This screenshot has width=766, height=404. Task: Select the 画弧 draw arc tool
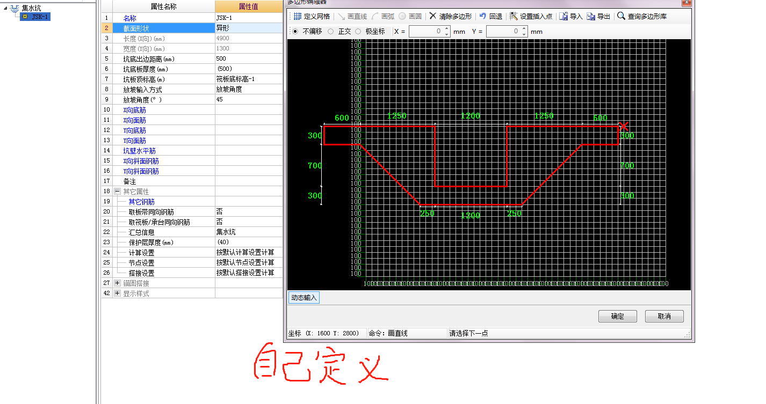[x=382, y=17]
